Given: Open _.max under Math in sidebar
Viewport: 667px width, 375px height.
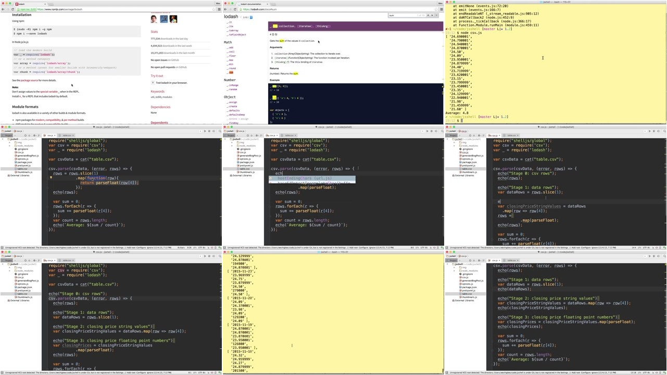Looking at the screenshot, I should click(230, 60).
